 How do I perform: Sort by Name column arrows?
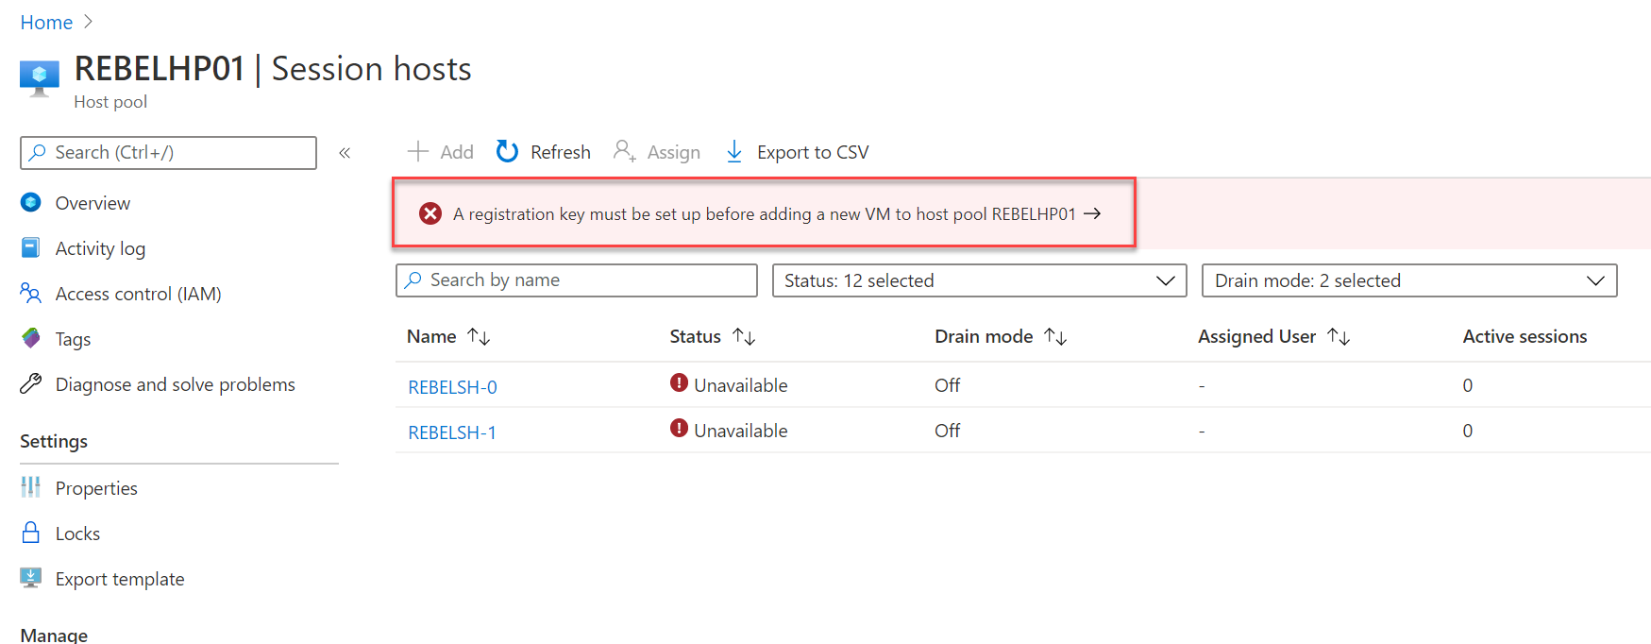479,336
